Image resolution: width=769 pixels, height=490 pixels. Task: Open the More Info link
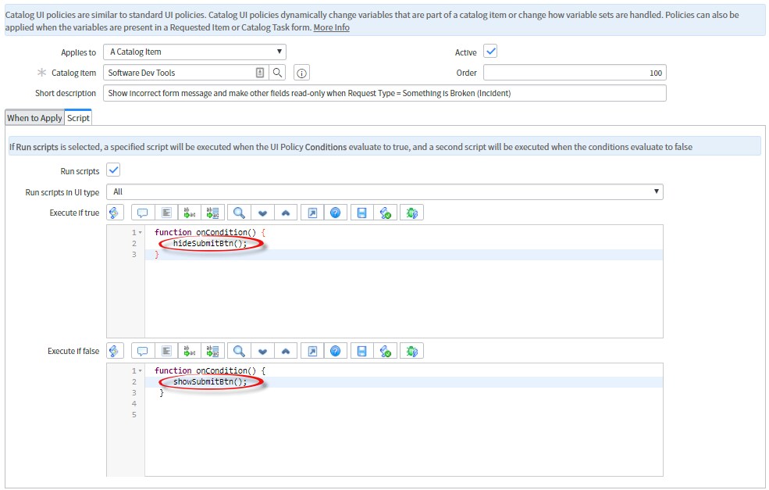pos(331,27)
